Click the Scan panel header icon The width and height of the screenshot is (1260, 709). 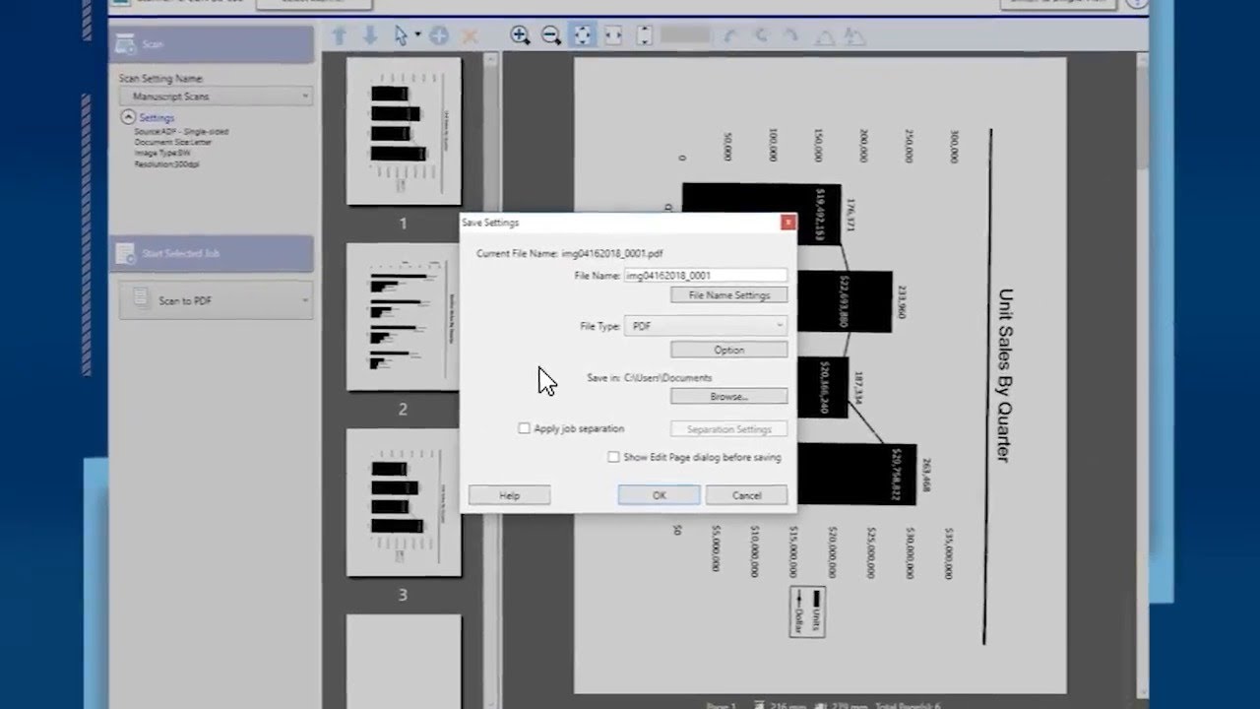pos(125,44)
